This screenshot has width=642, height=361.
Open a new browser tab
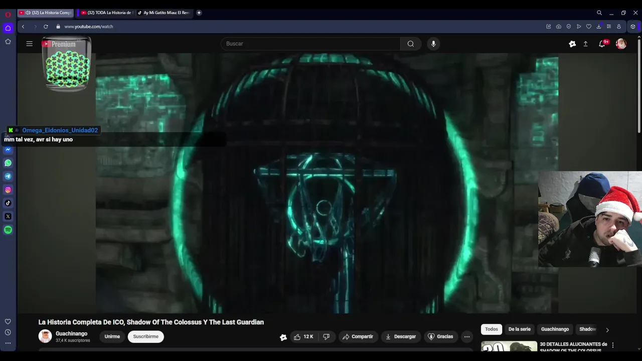(x=199, y=13)
